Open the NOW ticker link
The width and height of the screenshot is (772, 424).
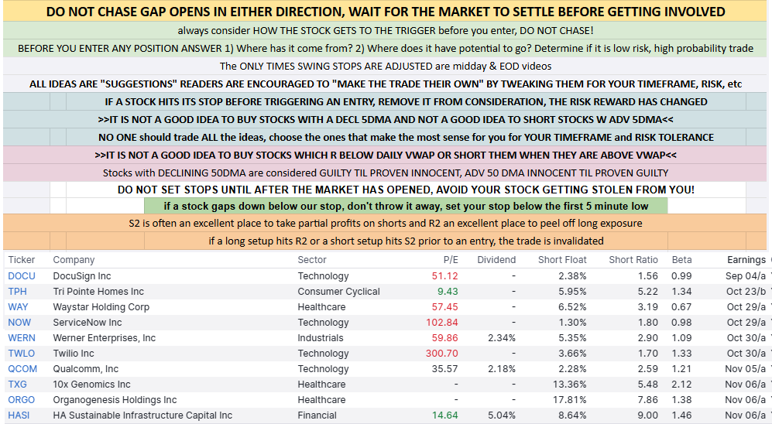click(x=19, y=323)
